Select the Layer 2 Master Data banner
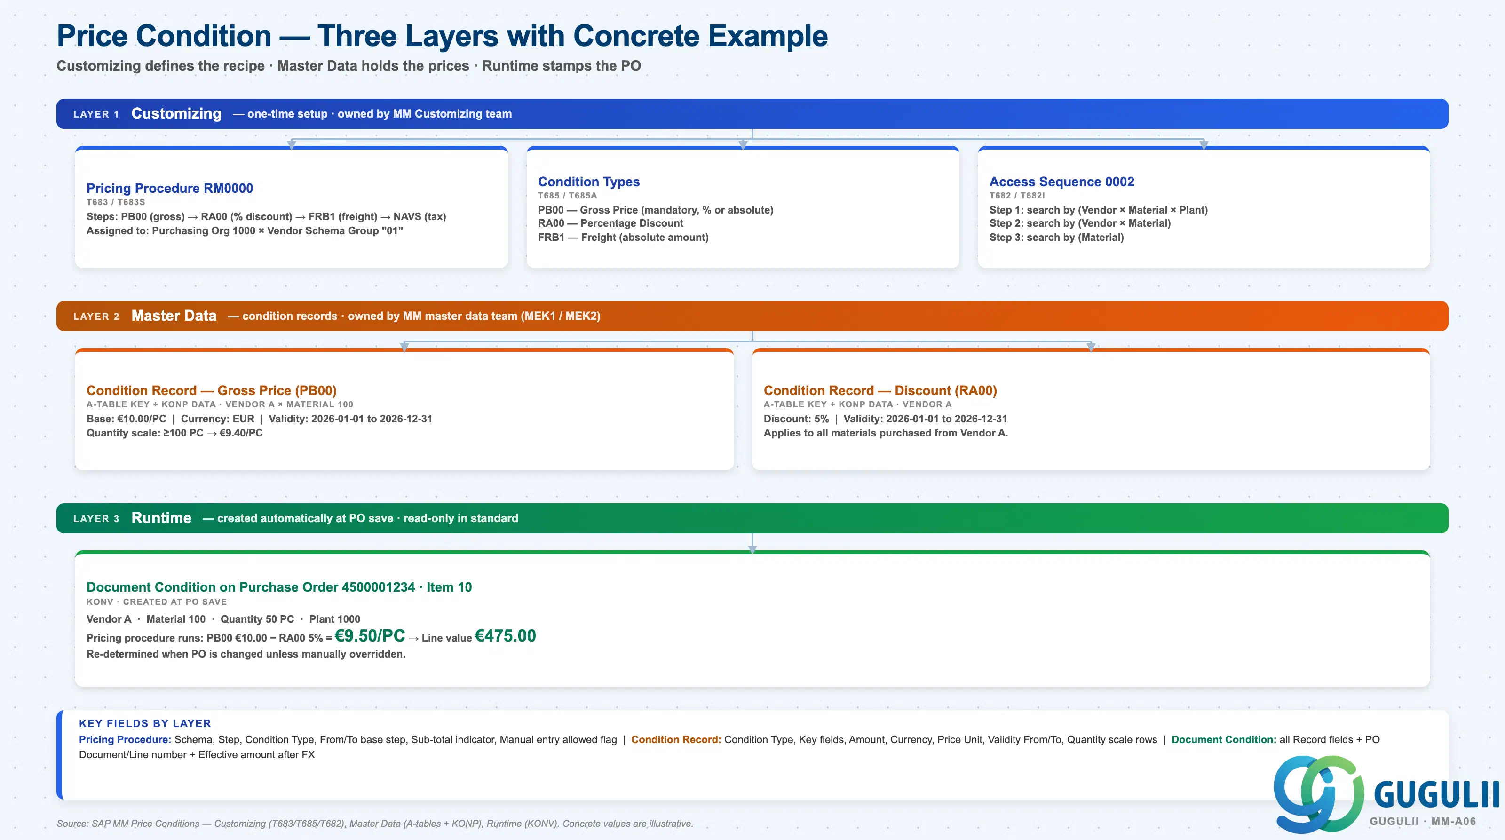Screen dimensions: 1505x840 pos(752,316)
